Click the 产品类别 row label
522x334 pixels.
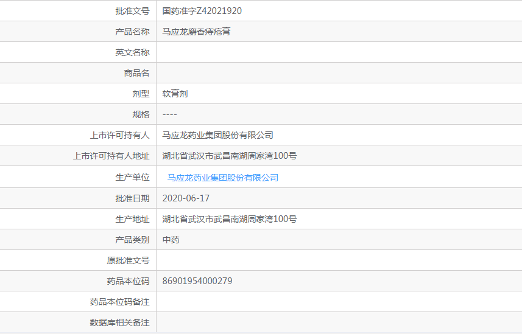coord(133,240)
